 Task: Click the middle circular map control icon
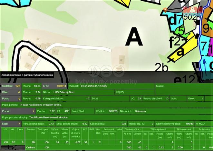point(106,70)
